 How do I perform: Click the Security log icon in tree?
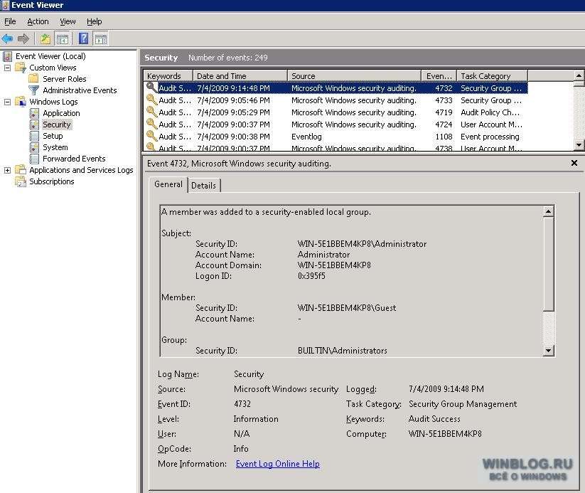pyautogui.click(x=34, y=124)
